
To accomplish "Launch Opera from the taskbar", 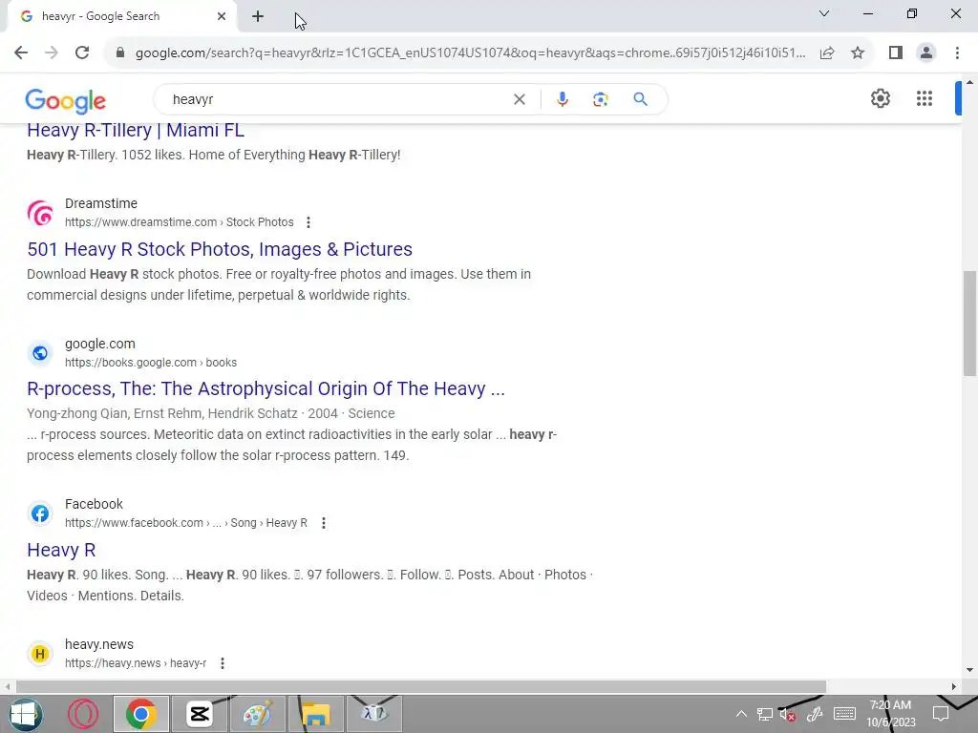I will pyautogui.click(x=83, y=714).
